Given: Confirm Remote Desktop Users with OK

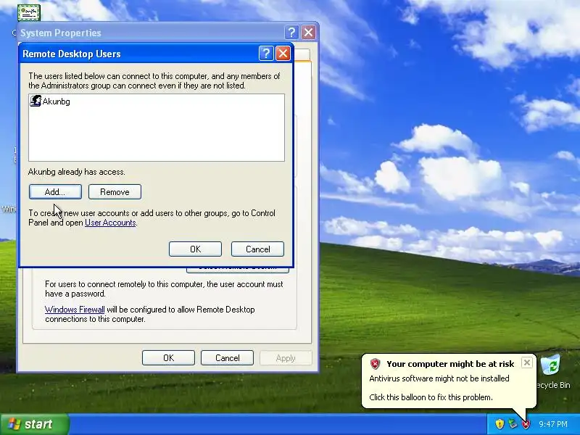Looking at the screenshot, I should tap(195, 249).
